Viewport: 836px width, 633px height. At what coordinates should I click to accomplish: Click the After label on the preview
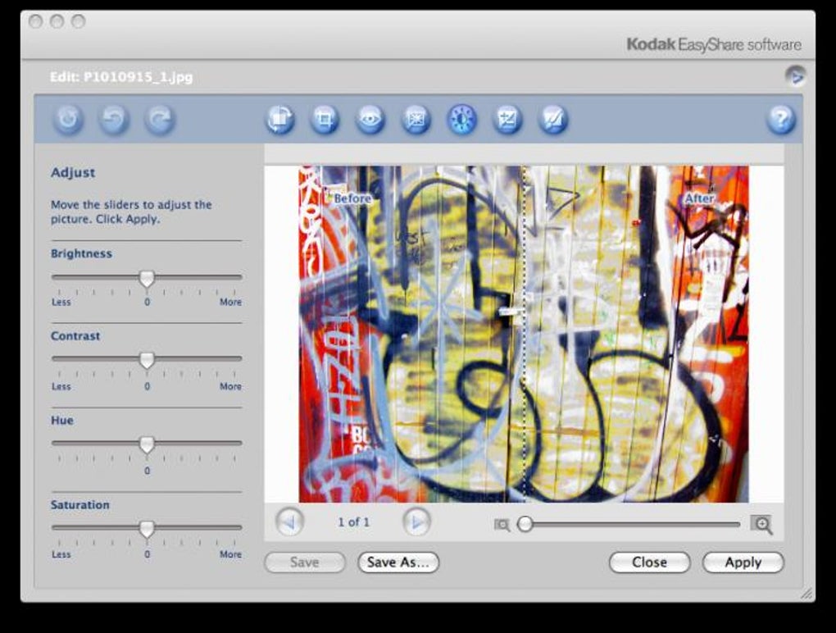pos(699,198)
